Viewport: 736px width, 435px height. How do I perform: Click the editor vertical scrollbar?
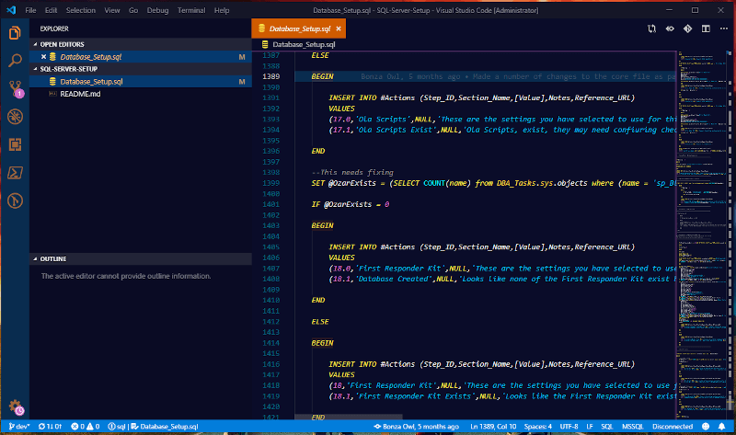pos(730,235)
